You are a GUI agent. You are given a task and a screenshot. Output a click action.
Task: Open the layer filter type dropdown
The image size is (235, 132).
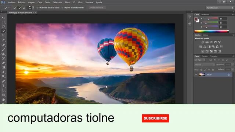coord(200,60)
